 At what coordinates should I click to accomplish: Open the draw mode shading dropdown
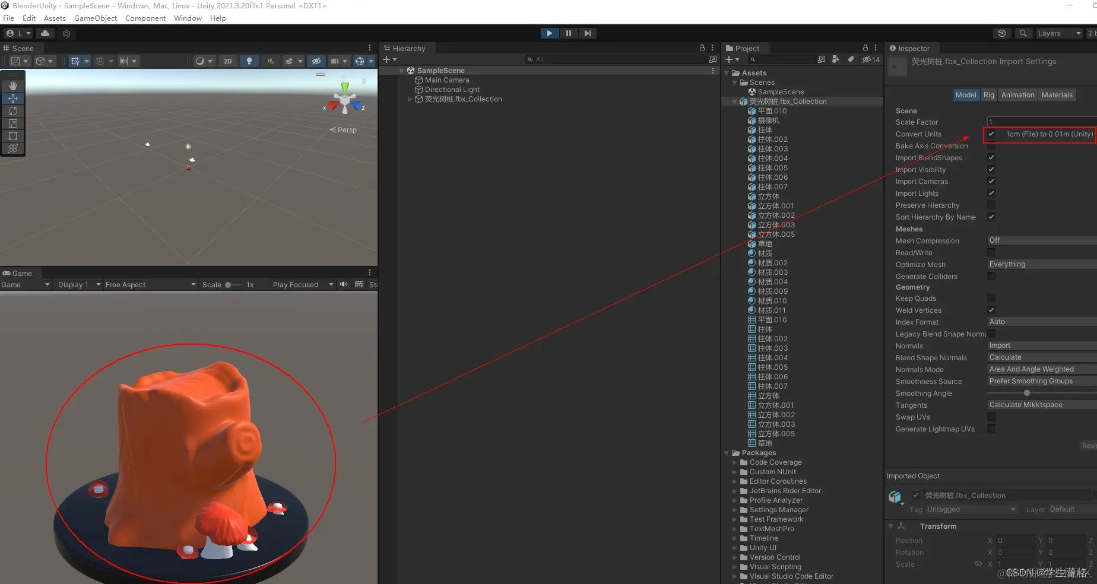[x=204, y=61]
